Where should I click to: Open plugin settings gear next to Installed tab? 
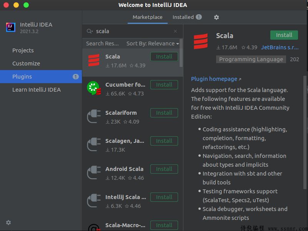(216, 17)
